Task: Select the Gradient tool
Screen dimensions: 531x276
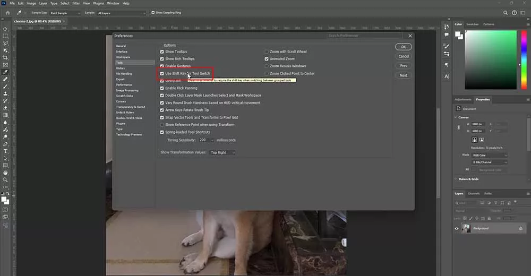Action: [5, 115]
